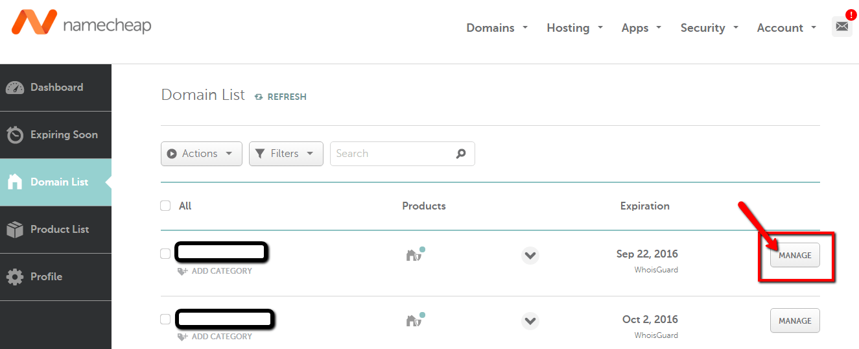Viewport: 859px width, 349px height.
Task: Click the search magnifier icon
Action: point(461,154)
